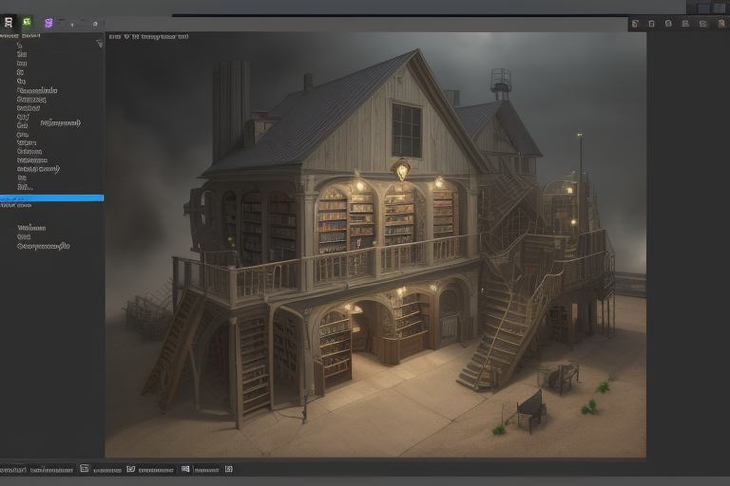Click the green icon in the top toolbar
The width and height of the screenshot is (730, 486).
[x=27, y=22]
